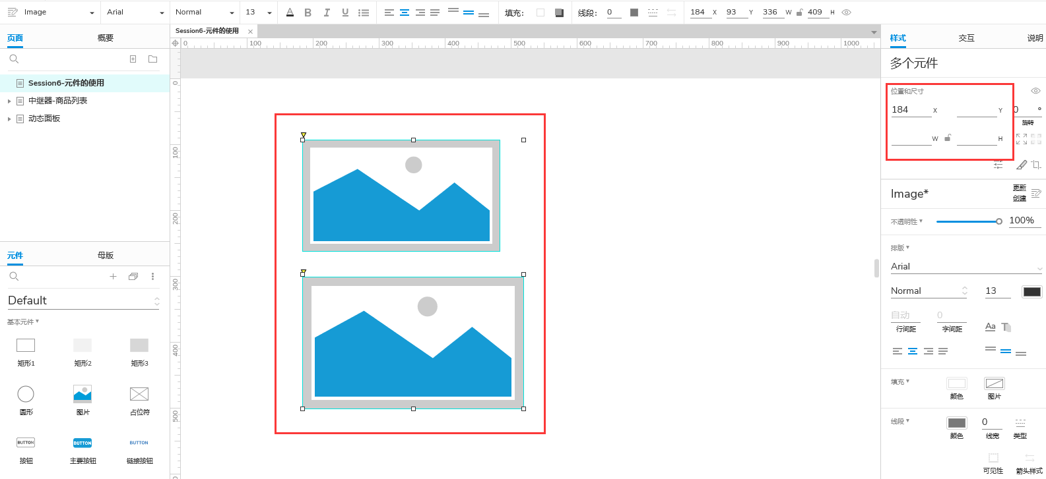The image size is (1046, 479).
Task: Click the ruler origin crosshair icon
Action: (176, 43)
